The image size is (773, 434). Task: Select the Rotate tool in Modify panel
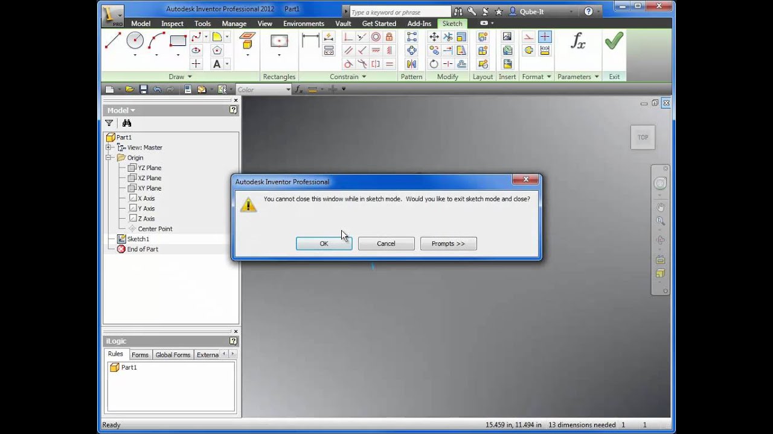point(434,64)
